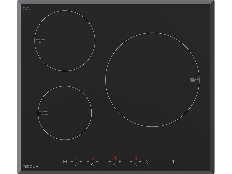Tap the clock timer icon
Image resolution: width=232 pixels, height=174 pixels.
pyautogui.click(x=115, y=165)
